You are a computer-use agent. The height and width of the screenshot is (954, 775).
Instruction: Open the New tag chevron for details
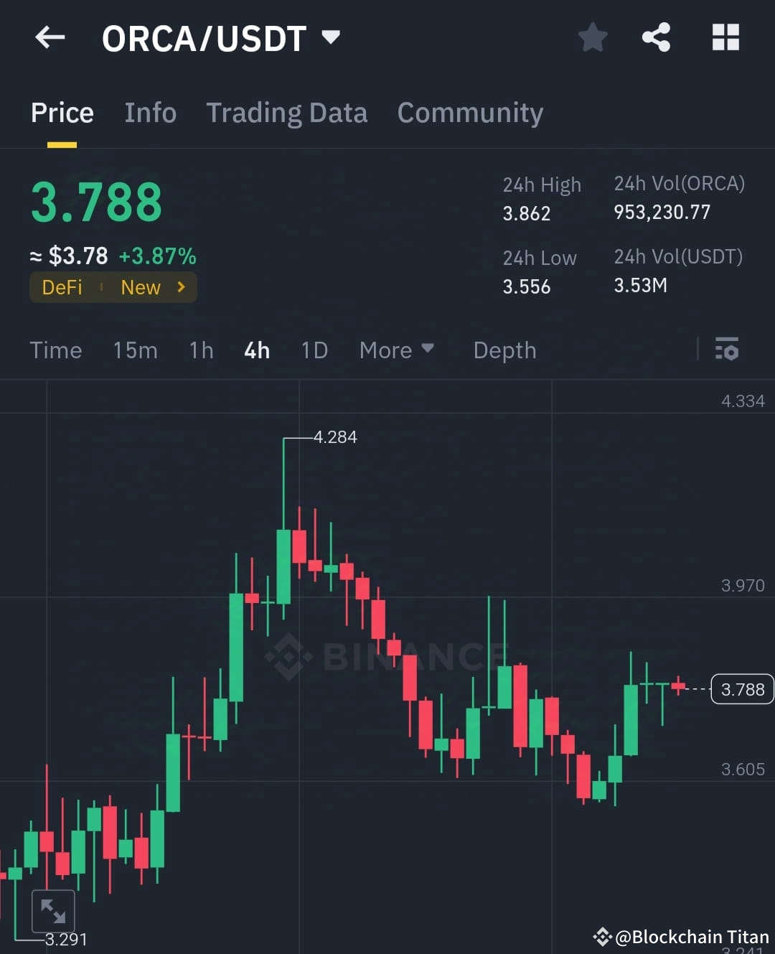click(181, 287)
